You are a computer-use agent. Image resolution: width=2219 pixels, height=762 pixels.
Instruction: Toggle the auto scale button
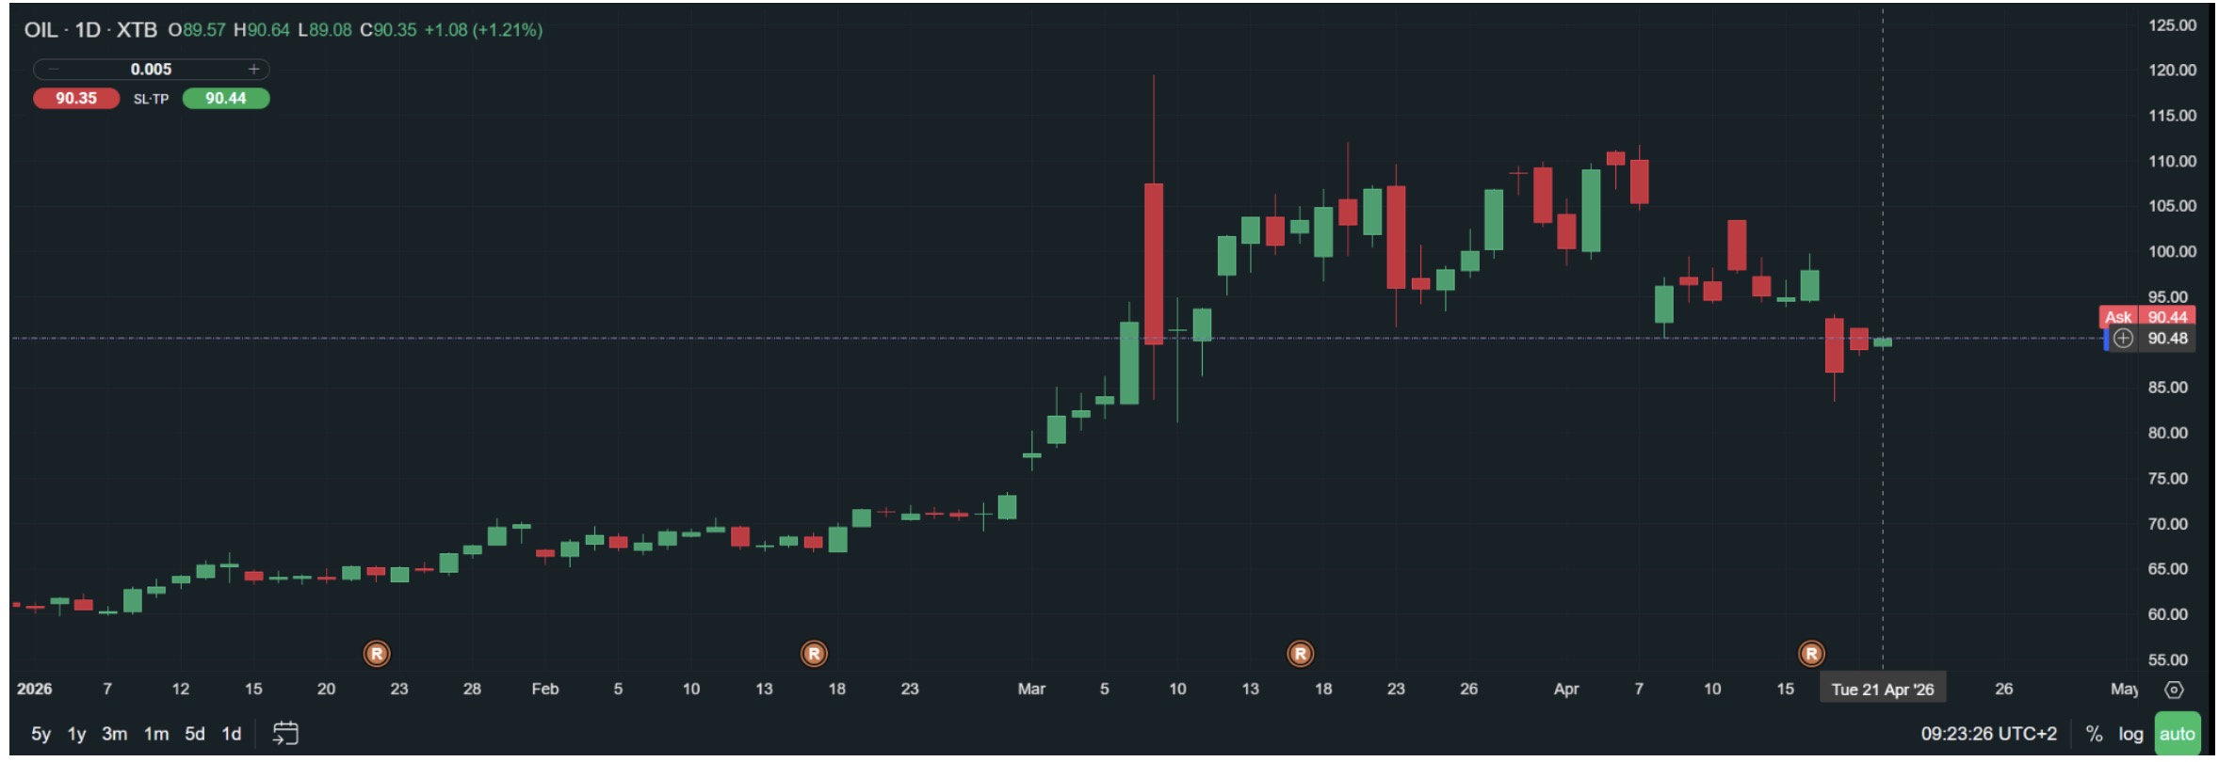[x=2177, y=734]
